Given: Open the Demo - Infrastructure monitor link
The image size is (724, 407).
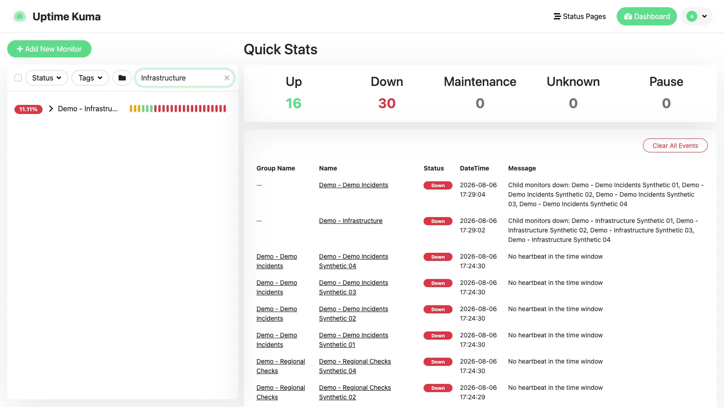Looking at the screenshot, I should click(351, 221).
